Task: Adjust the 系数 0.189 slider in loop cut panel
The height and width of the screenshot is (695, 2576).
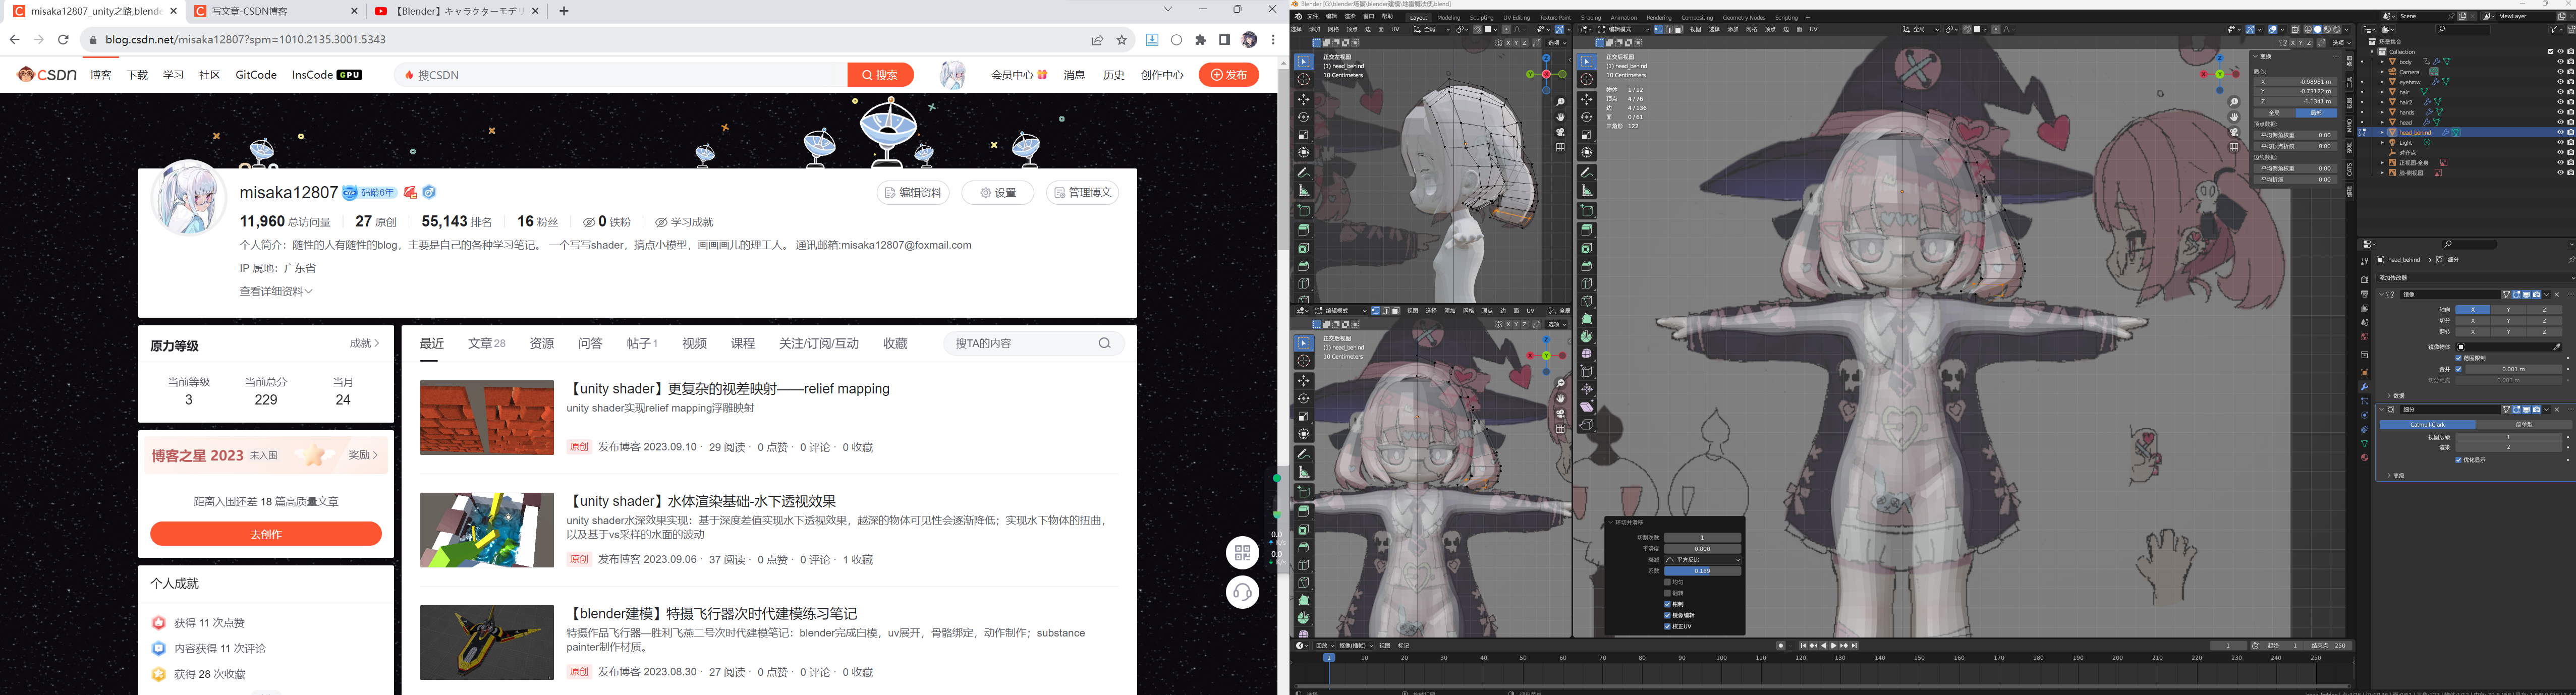Action: click(1703, 571)
